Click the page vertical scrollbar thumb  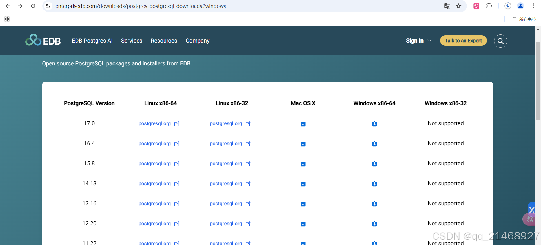point(538,80)
